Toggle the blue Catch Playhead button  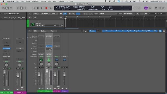pos(78,14)
